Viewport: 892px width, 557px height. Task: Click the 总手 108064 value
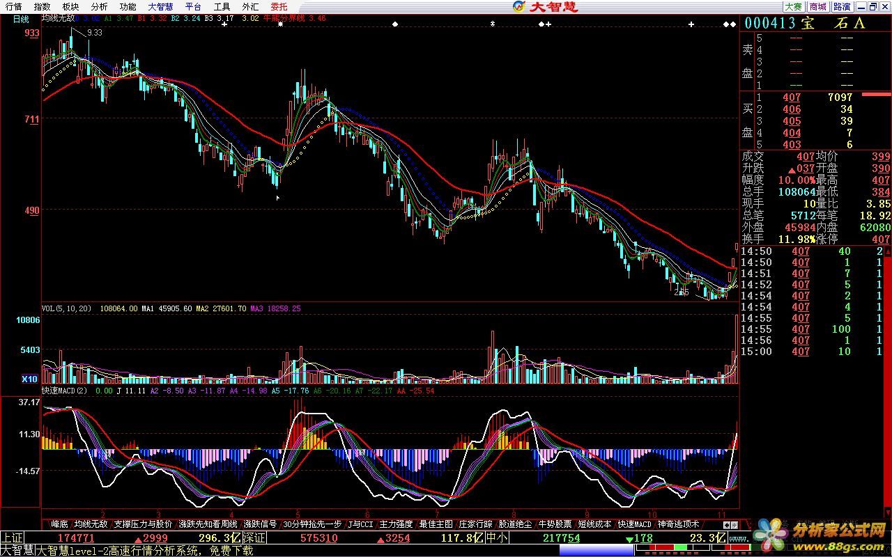click(x=796, y=192)
